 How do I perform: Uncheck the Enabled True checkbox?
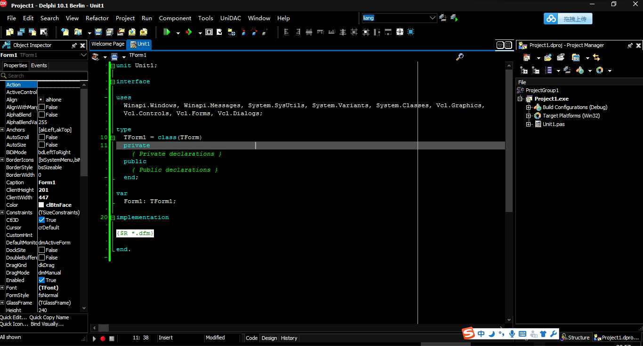coord(41,280)
